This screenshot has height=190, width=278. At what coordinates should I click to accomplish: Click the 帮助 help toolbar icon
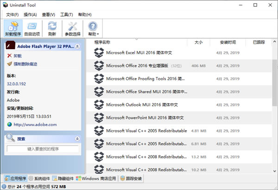93,26
